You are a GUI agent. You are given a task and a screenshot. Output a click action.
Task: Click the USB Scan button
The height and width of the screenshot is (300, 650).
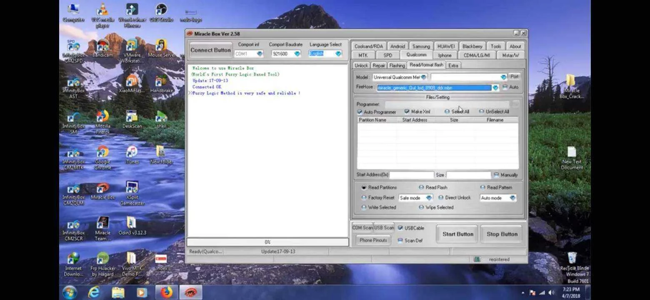pos(384,227)
